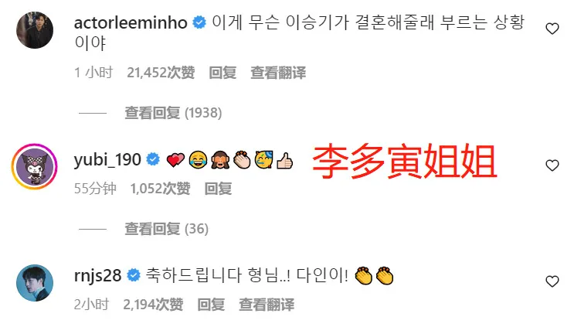
Task: View yubi_190's story avatar
Action: 35,167
